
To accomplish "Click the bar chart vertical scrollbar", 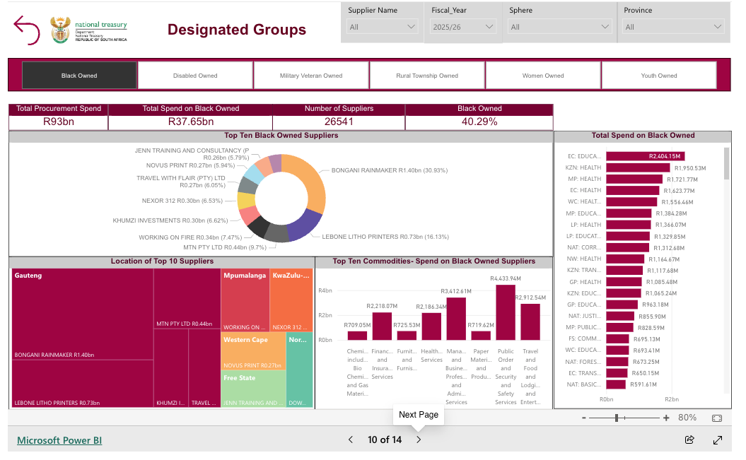I will (x=725, y=164).
